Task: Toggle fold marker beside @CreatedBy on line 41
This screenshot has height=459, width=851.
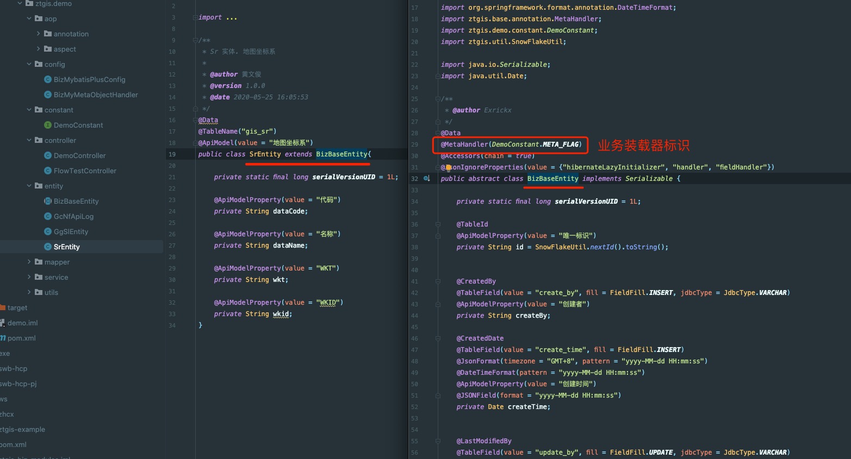Action: pyautogui.click(x=438, y=281)
